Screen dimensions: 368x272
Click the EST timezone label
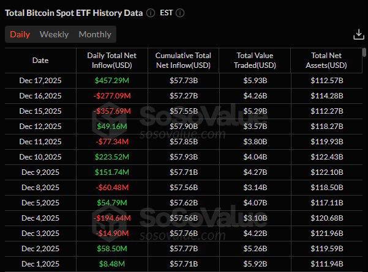(x=166, y=13)
